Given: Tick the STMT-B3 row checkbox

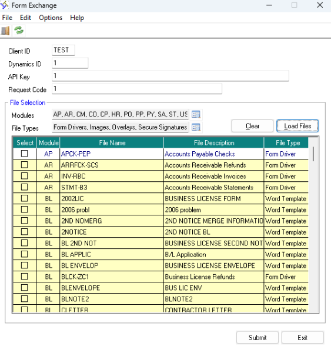Looking at the screenshot, I should pyautogui.click(x=25, y=187).
